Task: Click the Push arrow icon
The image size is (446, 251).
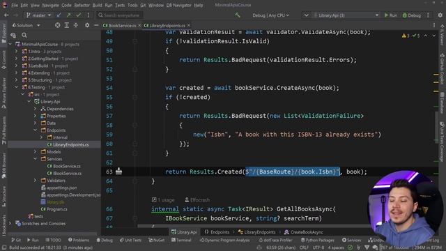Action: point(68,15)
